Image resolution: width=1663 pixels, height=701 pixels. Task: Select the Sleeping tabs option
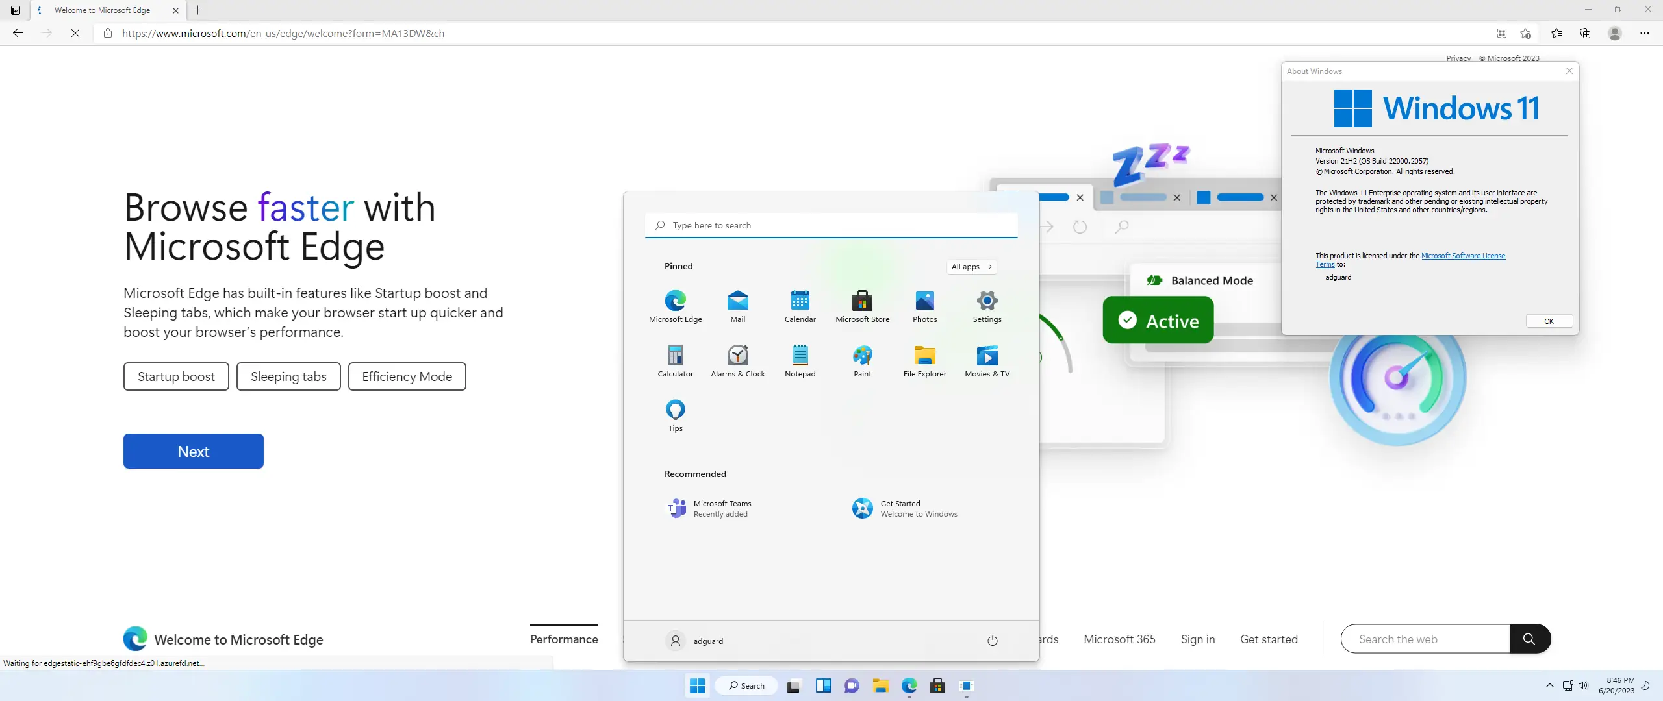point(288,376)
